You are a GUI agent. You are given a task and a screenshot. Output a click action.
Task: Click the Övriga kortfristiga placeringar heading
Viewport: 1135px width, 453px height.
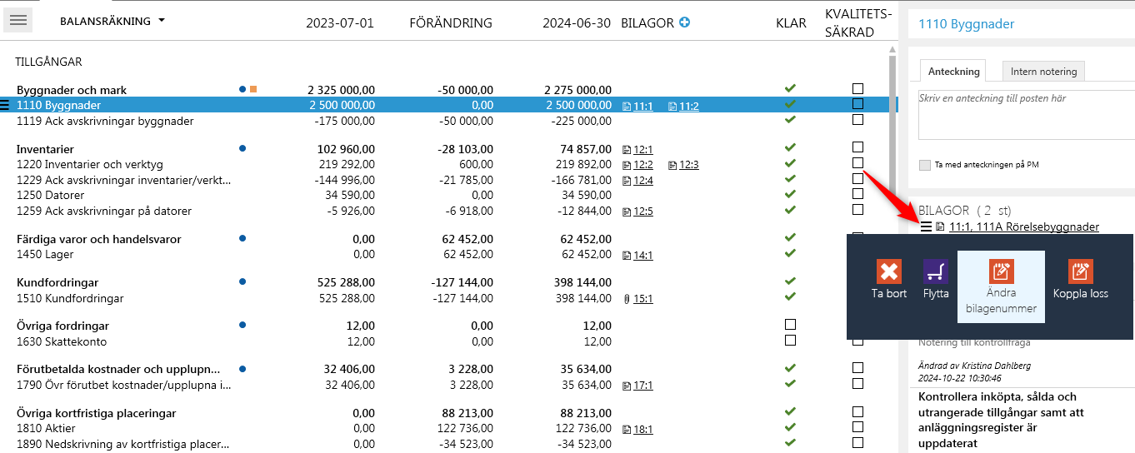[x=96, y=413]
